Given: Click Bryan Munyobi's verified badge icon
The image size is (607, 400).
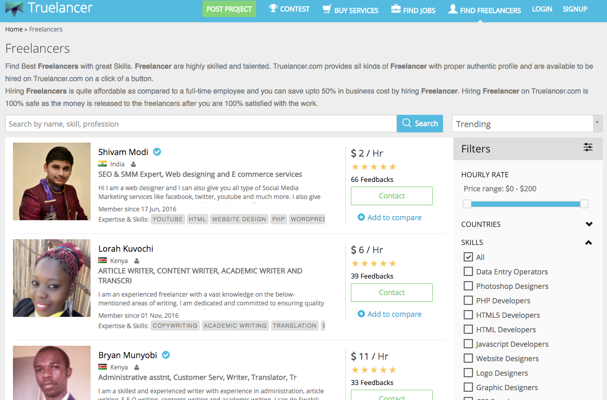Looking at the screenshot, I should [x=166, y=355].
